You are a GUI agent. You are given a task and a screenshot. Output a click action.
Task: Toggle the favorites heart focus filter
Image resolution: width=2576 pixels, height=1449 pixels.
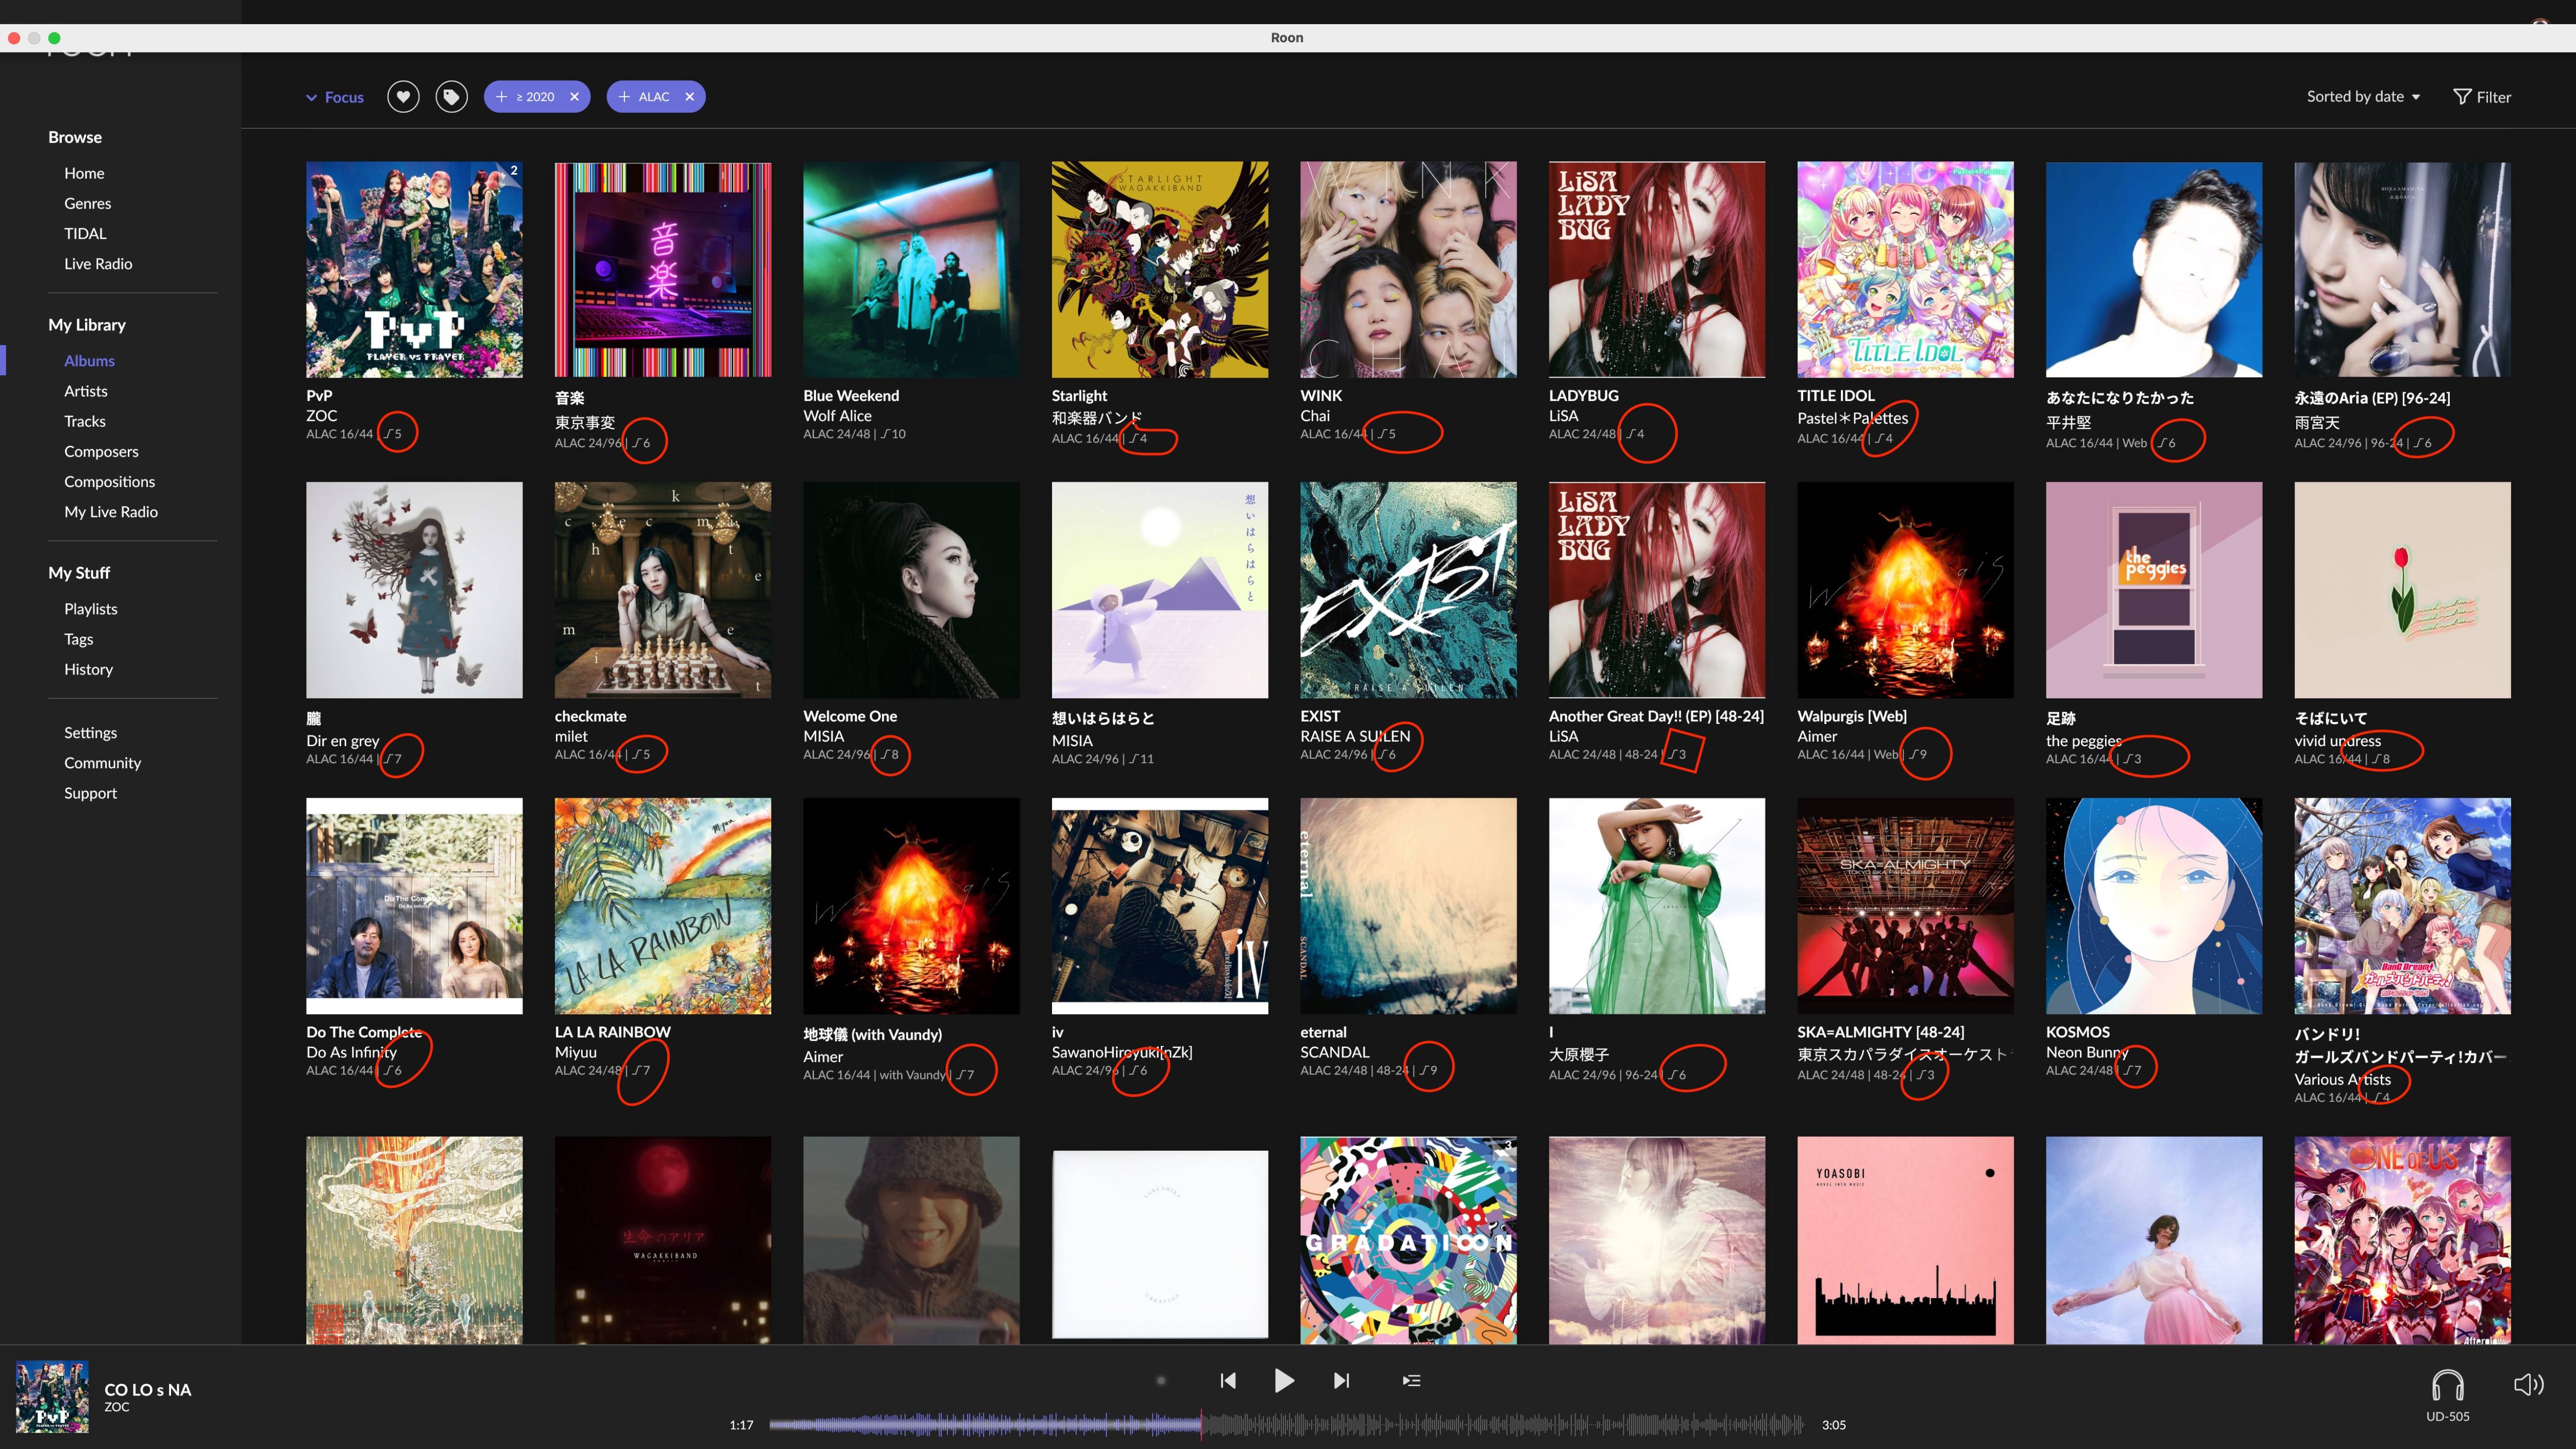pyautogui.click(x=403, y=97)
